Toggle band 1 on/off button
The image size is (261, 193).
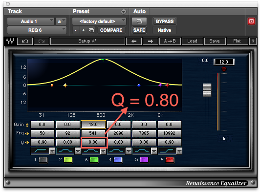(x=43, y=160)
